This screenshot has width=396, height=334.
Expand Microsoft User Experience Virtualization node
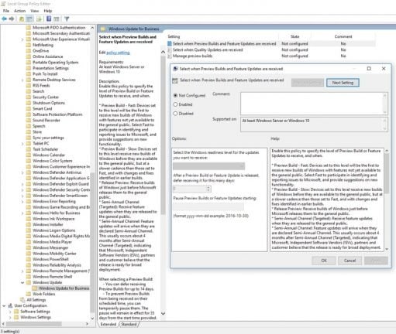22,39
